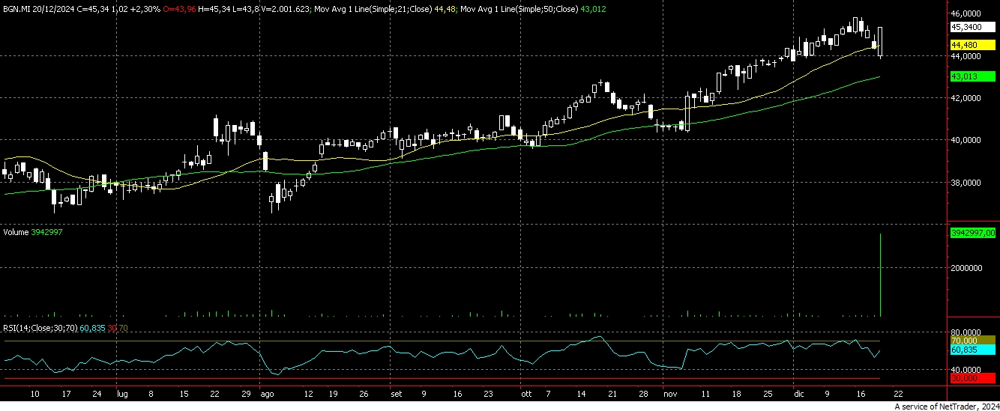Click the 'nov' month label on time axis
Image resolution: width=1000 pixels, height=411 pixels.
coord(670,393)
